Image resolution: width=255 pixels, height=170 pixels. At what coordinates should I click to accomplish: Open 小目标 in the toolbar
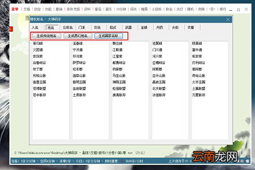tap(157, 9)
